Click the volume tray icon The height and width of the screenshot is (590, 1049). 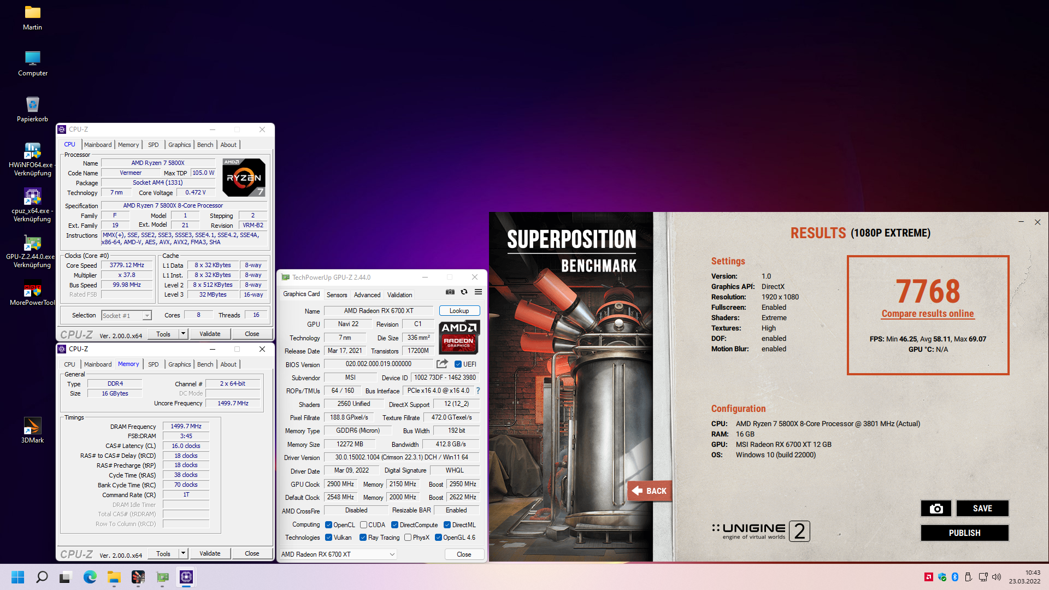(x=997, y=577)
